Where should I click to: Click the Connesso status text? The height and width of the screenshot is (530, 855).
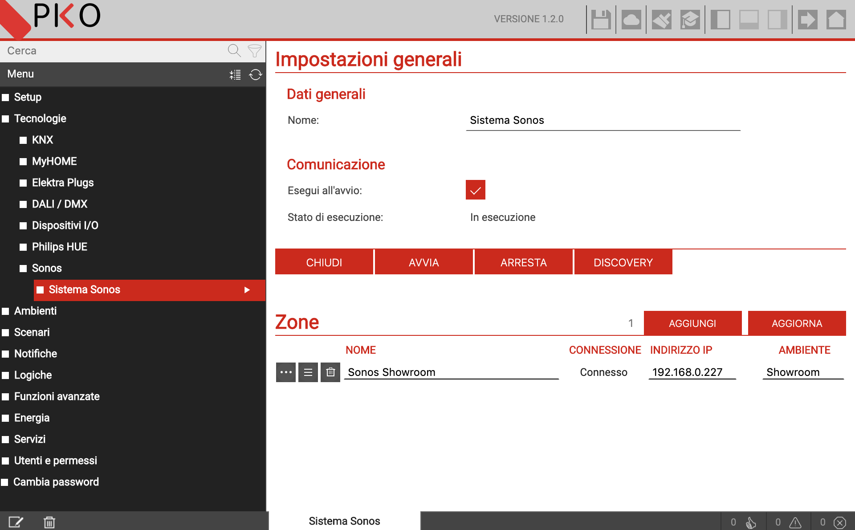pyautogui.click(x=603, y=372)
